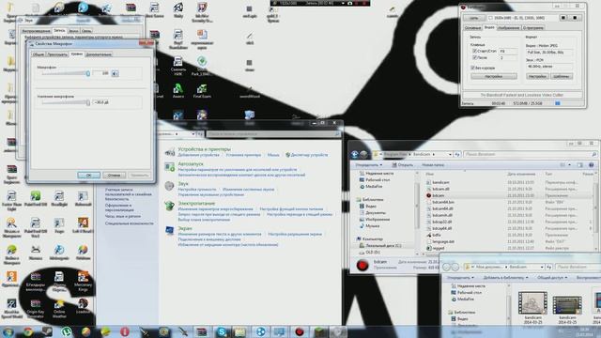Open Устройства и принтеры in Control Panel
This screenshot has width=601, height=338.
point(205,149)
